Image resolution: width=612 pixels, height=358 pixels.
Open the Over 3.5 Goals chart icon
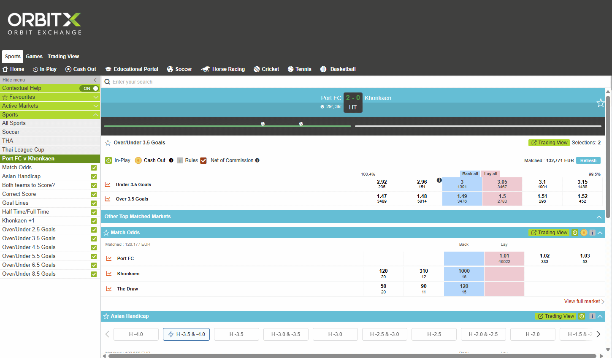tap(108, 199)
